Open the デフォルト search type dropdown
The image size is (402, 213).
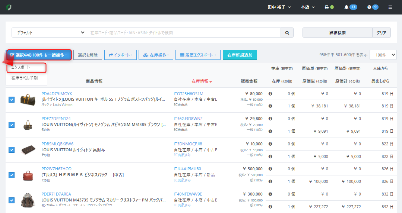(49, 33)
